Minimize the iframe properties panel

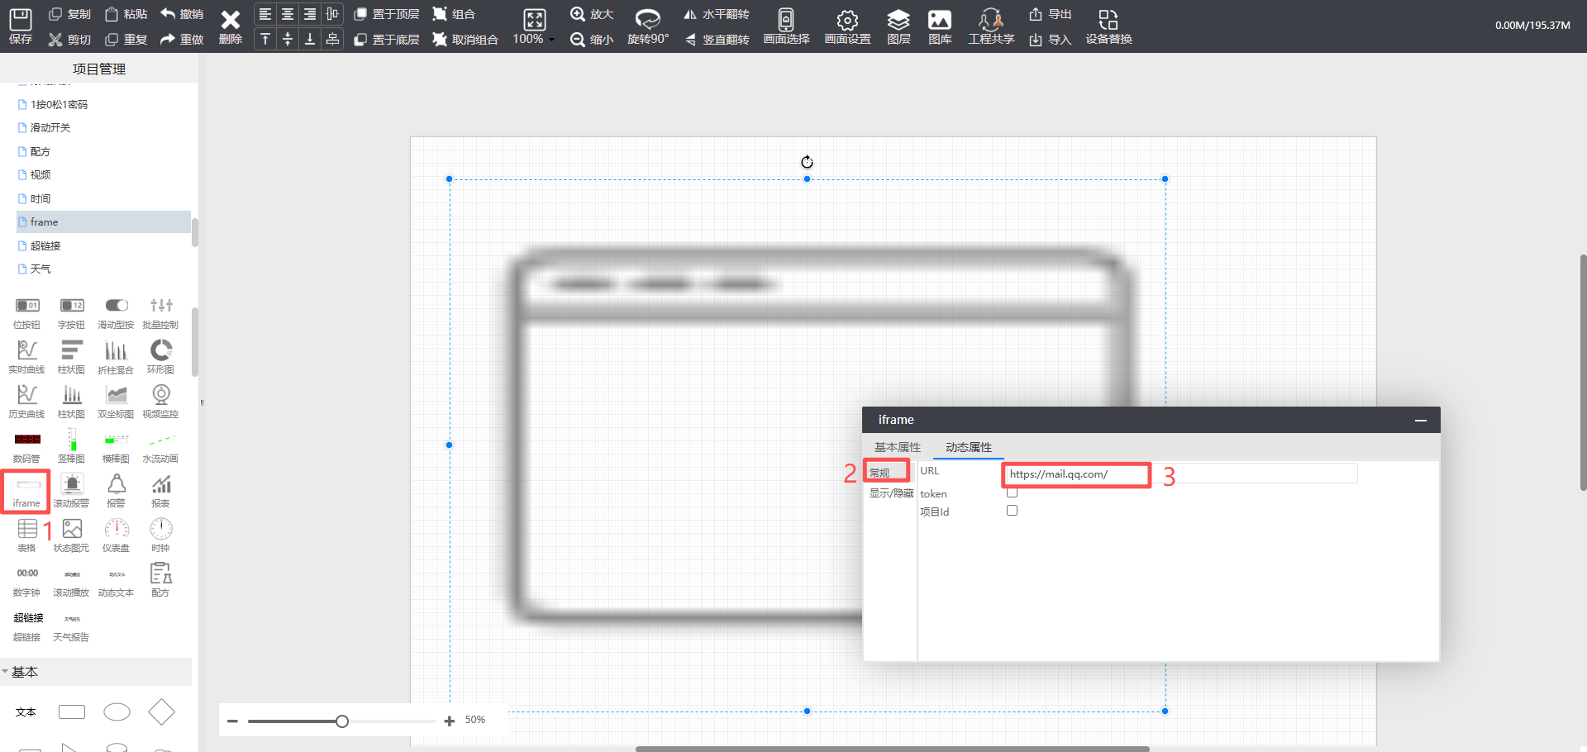coord(1420,421)
